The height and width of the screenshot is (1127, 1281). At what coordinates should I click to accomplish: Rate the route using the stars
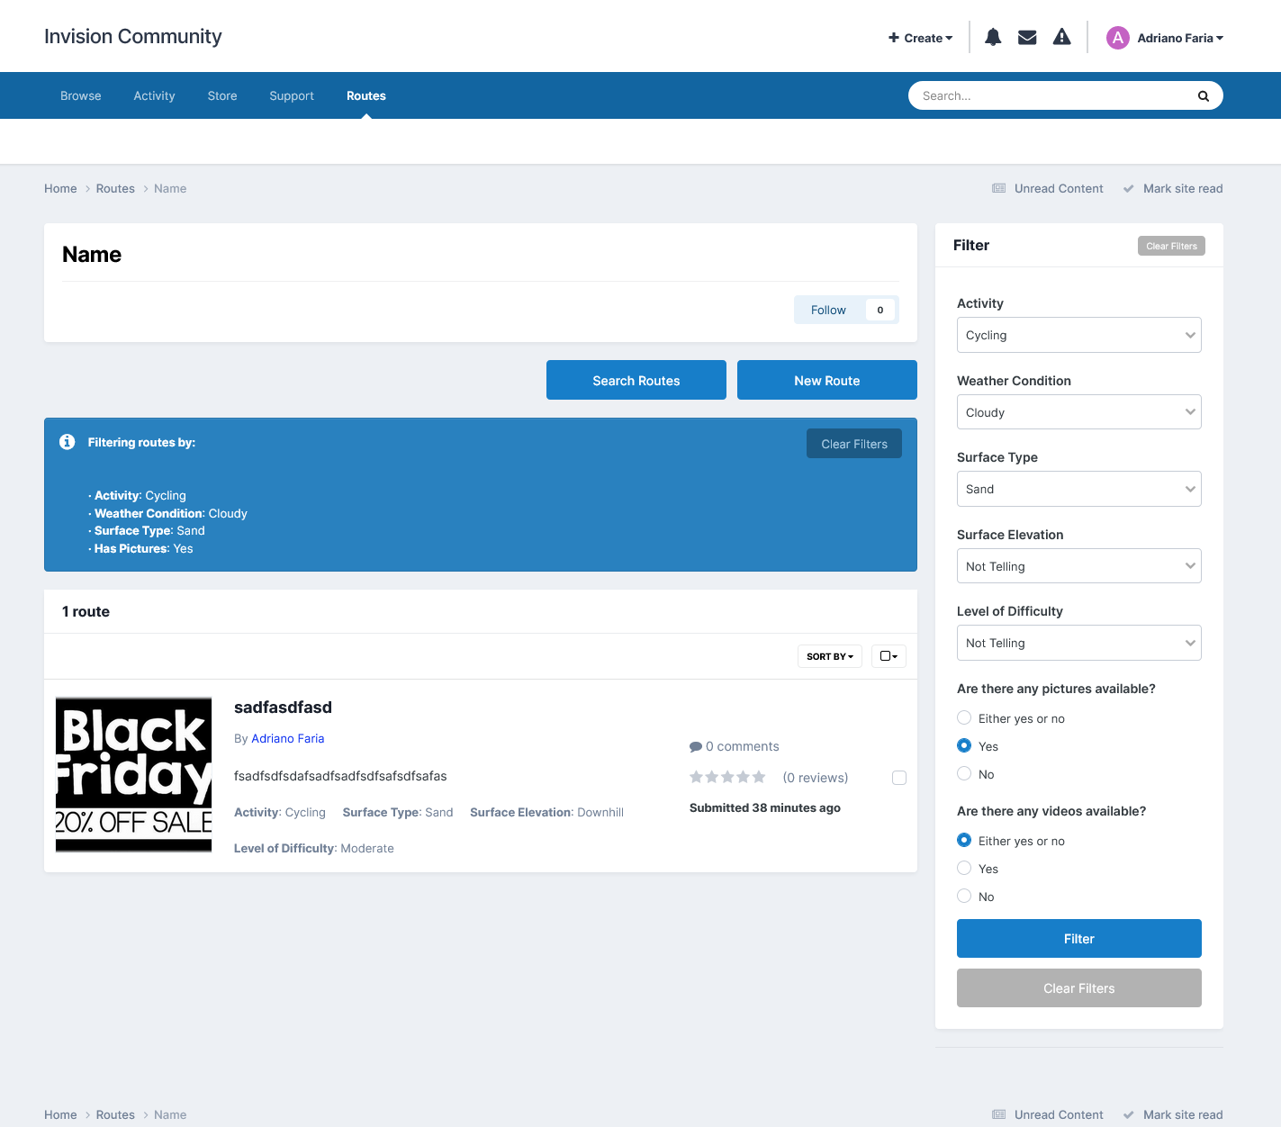[x=727, y=777]
